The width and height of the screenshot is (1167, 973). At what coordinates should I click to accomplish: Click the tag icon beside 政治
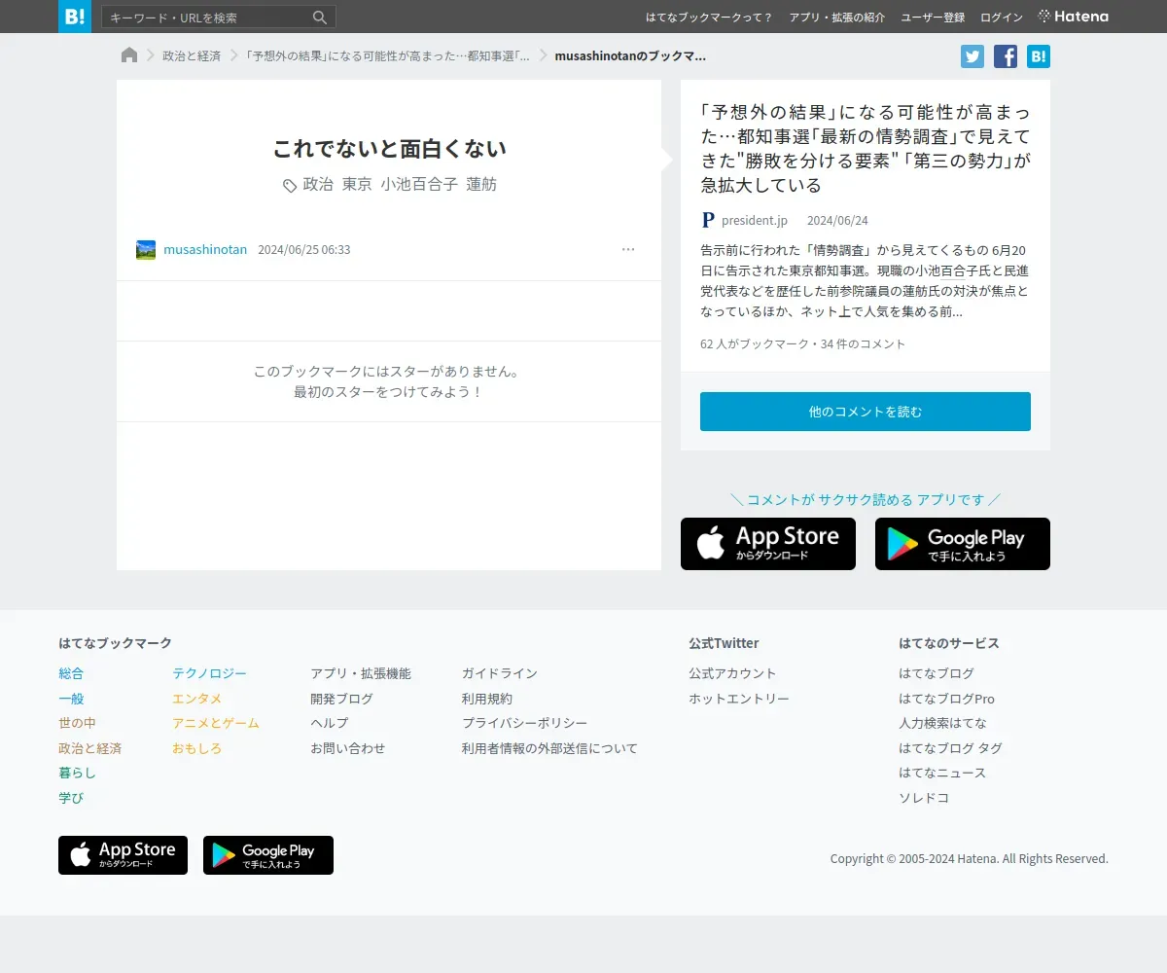point(290,185)
